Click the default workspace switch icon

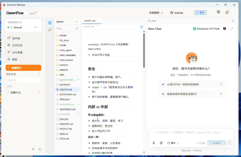77,22
